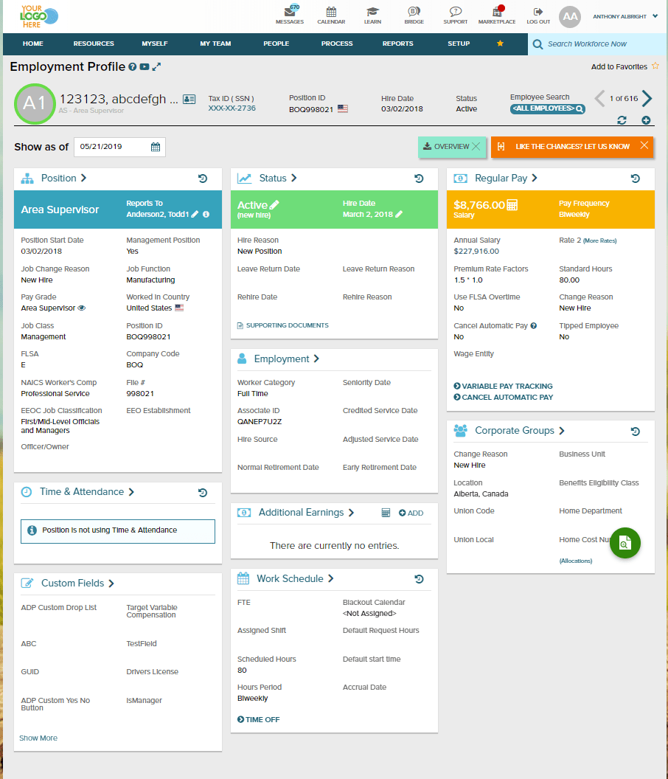Image resolution: width=668 pixels, height=779 pixels.
Task: Switch to the MY TEAM menu
Action: tap(215, 44)
